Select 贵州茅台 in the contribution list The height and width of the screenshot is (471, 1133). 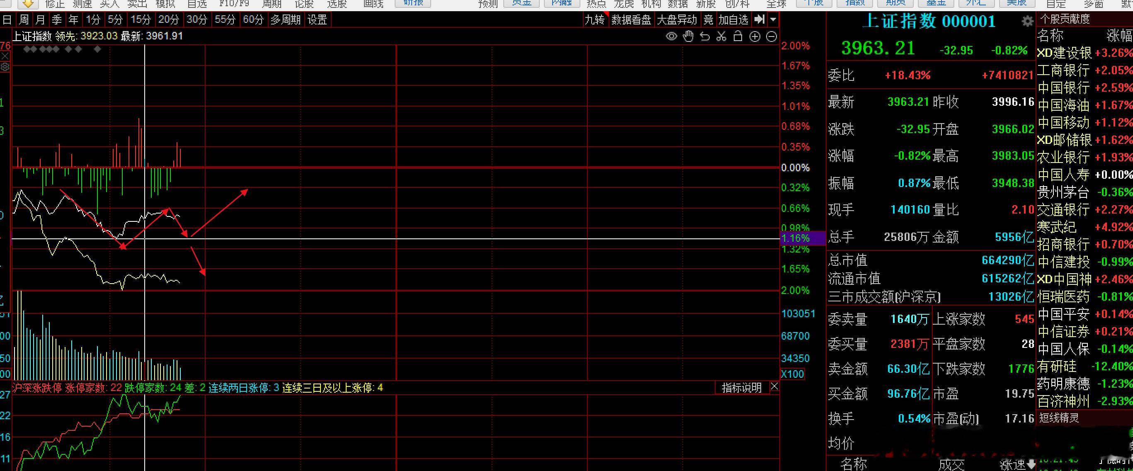click(1084, 192)
